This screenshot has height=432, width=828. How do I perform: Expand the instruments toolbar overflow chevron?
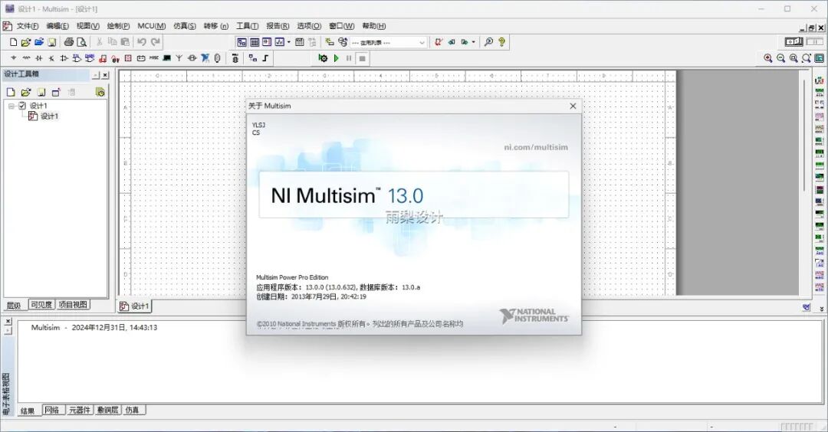pyautogui.click(x=821, y=309)
